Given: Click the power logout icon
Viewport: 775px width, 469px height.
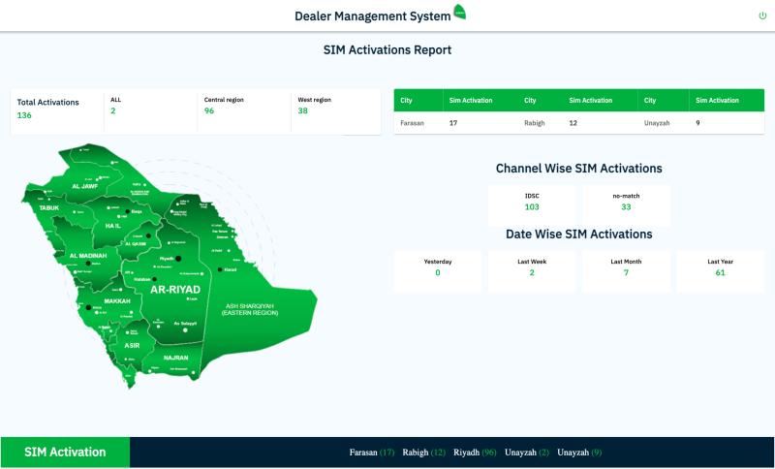Looking at the screenshot, I should (762, 16).
